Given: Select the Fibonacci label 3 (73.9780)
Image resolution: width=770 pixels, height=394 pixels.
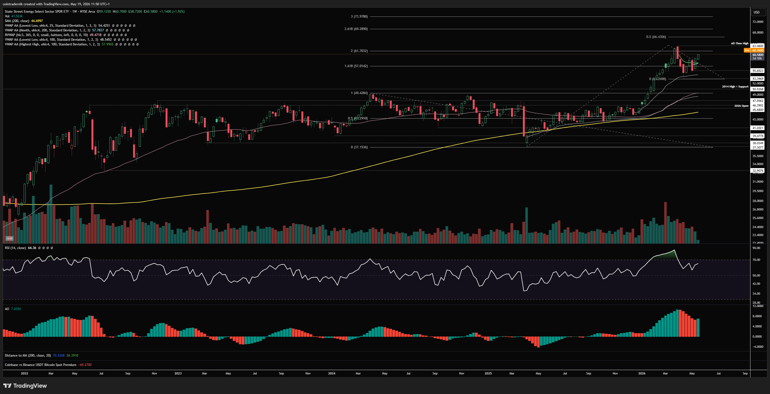Looking at the screenshot, I should 359,17.
